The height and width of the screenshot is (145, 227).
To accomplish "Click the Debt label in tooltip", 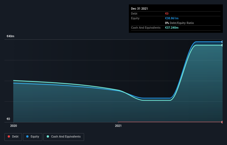I will coord(134,14).
